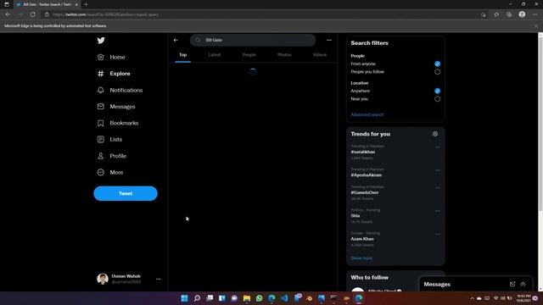The image size is (543, 305).
Task: Open more options for #AyeshaAkram trend
Action: point(438,170)
